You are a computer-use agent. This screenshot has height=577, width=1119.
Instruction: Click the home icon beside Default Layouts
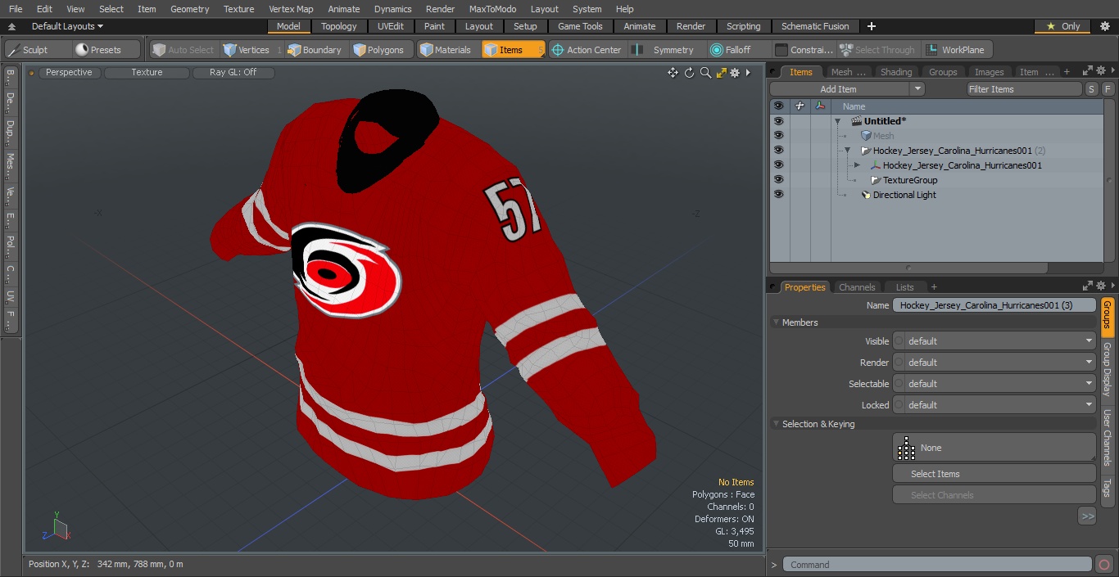pos(11,26)
